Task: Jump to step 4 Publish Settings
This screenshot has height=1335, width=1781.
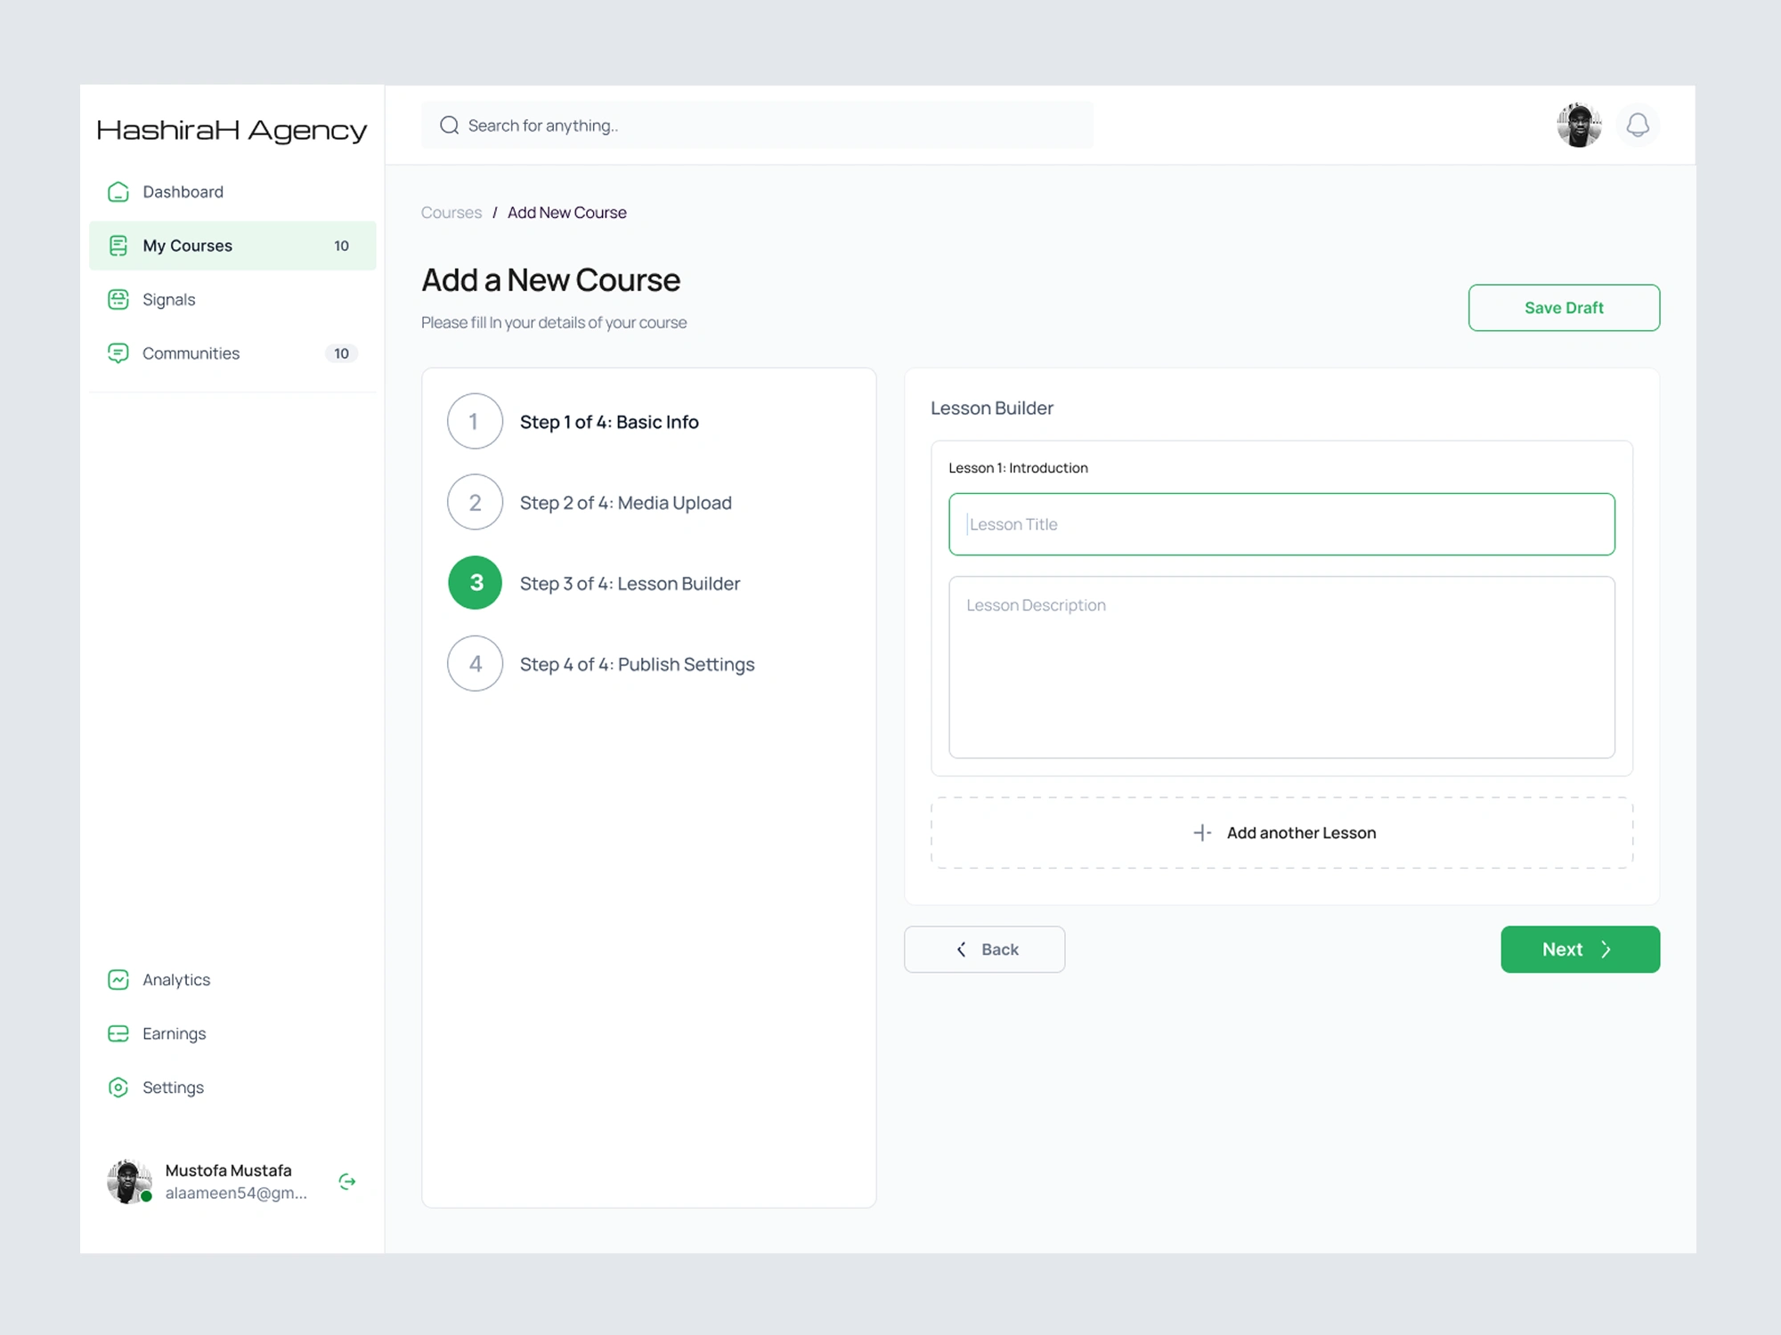Action: click(x=475, y=664)
